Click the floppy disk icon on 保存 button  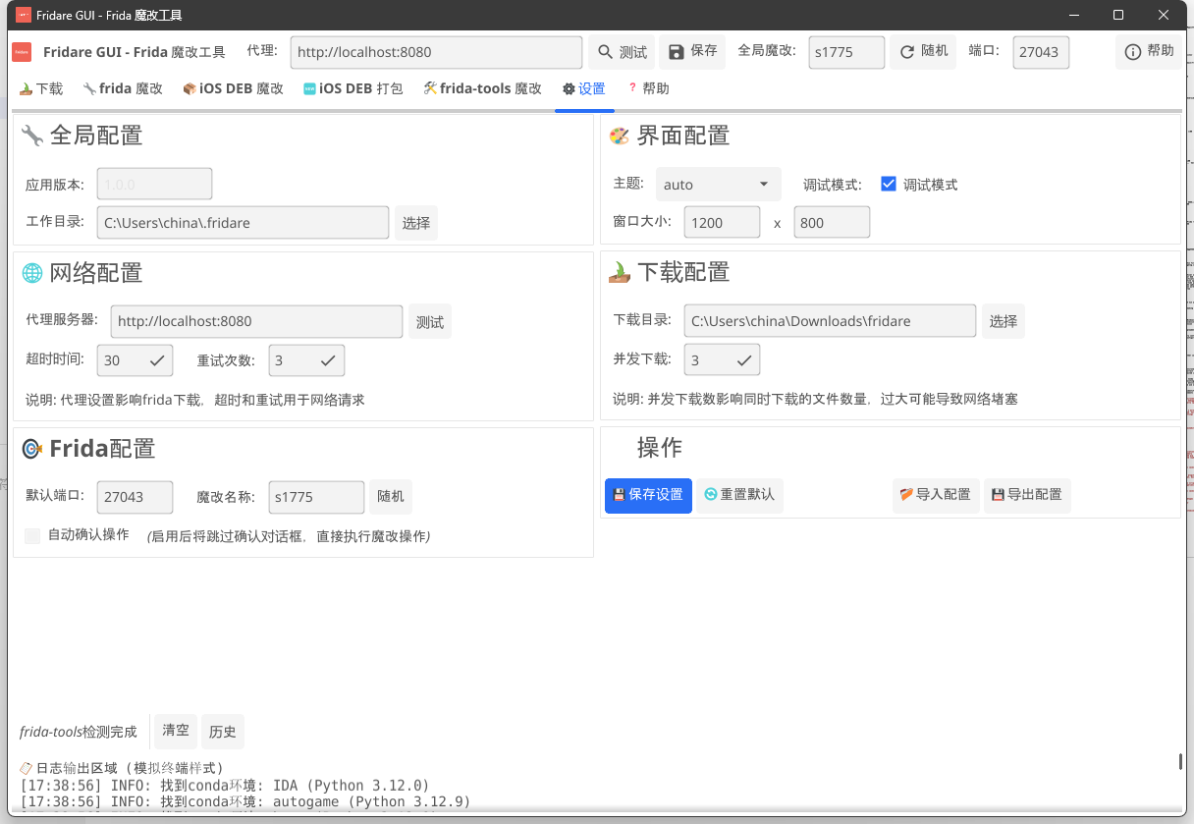(x=677, y=52)
